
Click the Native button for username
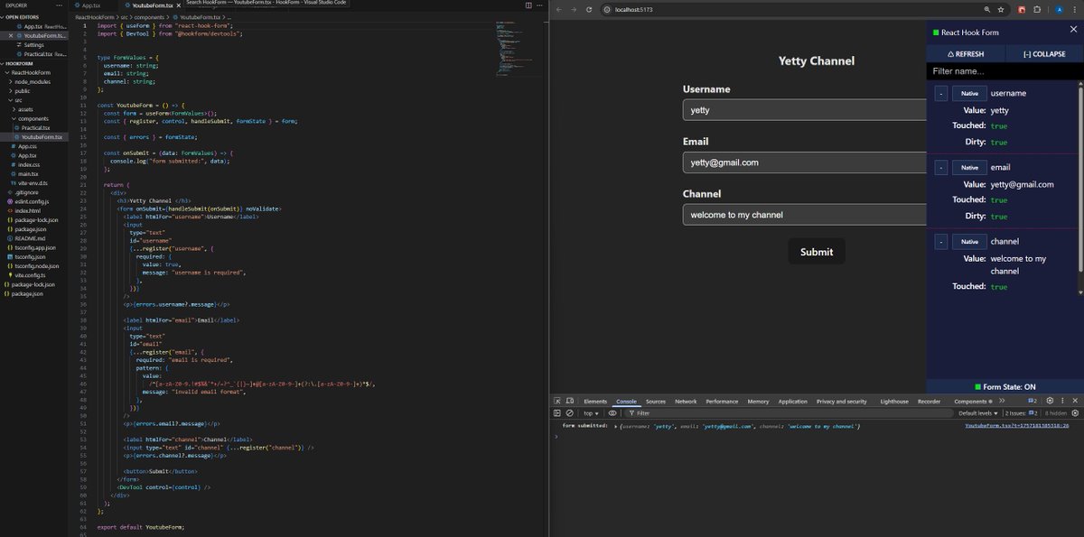(x=969, y=93)
